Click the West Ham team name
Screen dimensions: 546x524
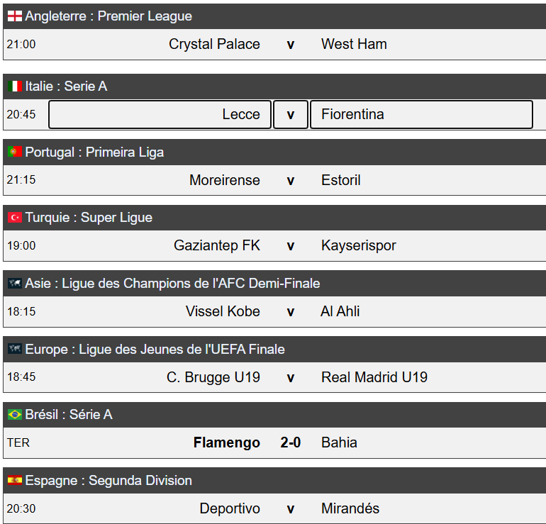click(x=354, y=45)
